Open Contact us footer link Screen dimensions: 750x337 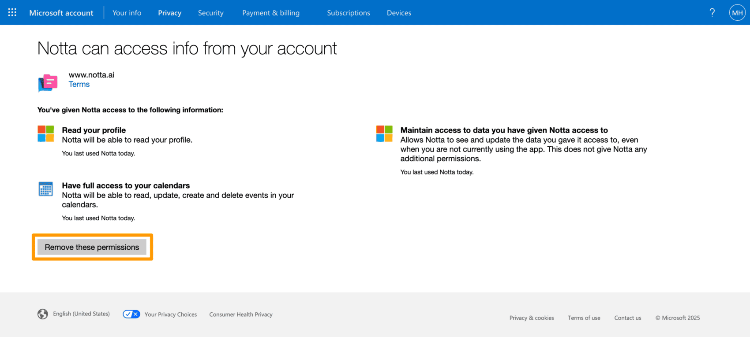[x=628, y=318]
